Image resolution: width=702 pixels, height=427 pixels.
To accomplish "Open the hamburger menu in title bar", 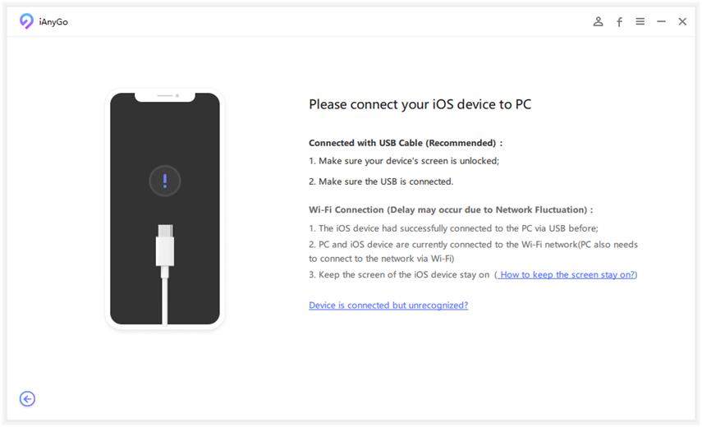I will tap(640, 22).
